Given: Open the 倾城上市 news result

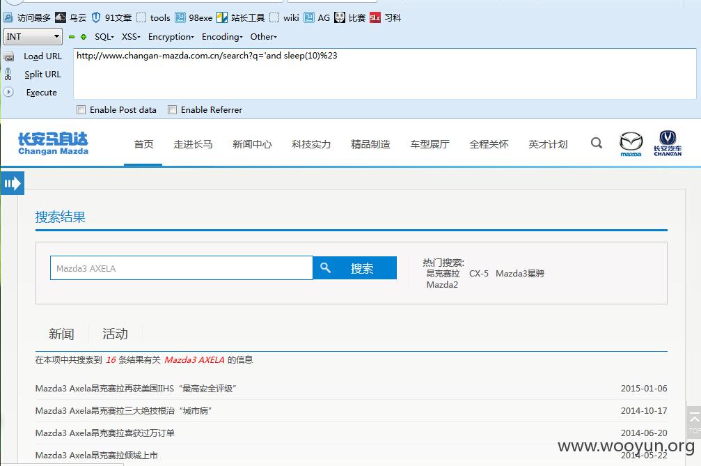Looking at the screenshot, I should 97,456.
